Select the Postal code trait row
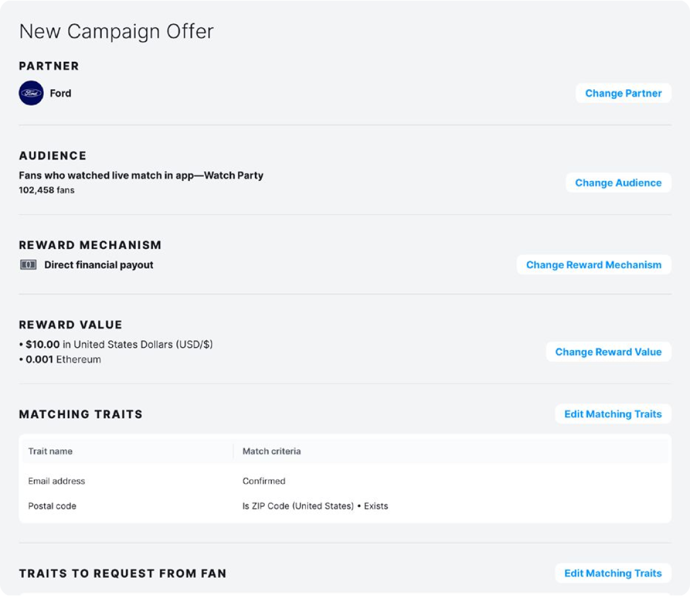 coord(52,506)
